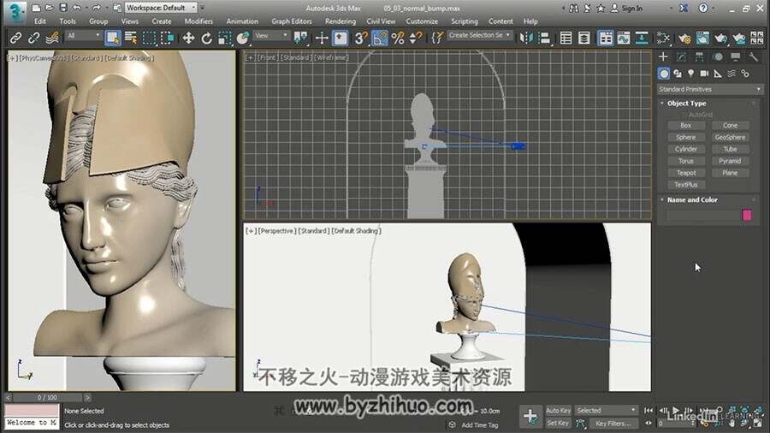The image size is (770, 433).
Task: Click the time slider 0/100 handle
Action: [x=47, y=397]
